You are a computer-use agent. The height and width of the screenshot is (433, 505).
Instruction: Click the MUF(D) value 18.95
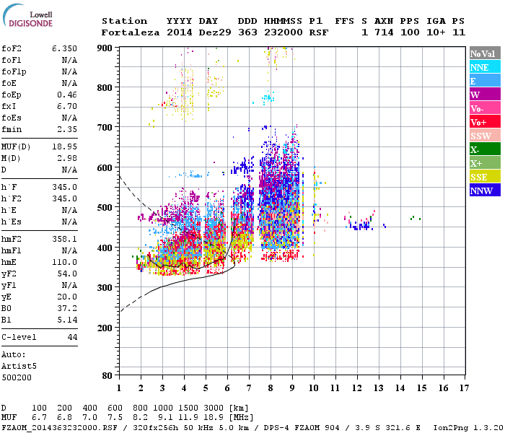[64, 146]
